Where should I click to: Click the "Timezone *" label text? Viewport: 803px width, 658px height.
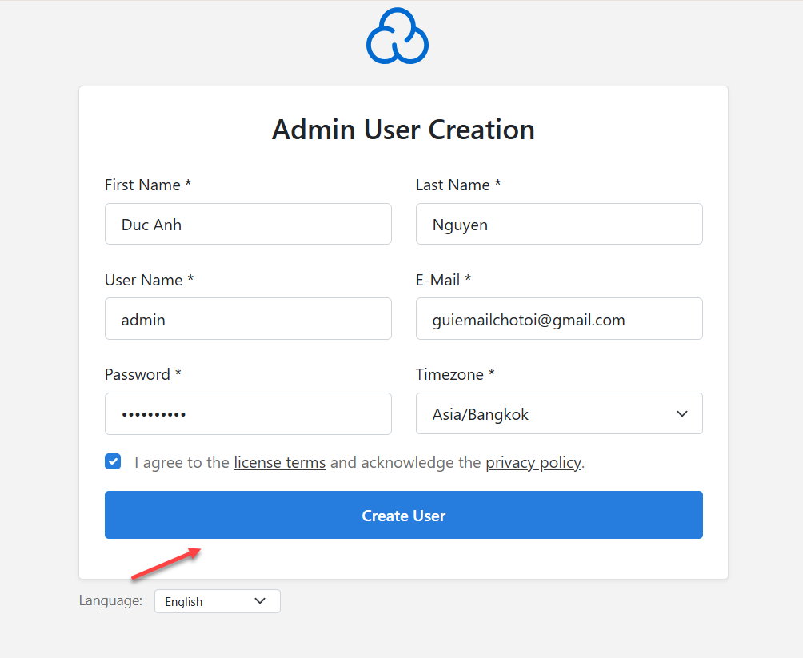tap(454, 374)
